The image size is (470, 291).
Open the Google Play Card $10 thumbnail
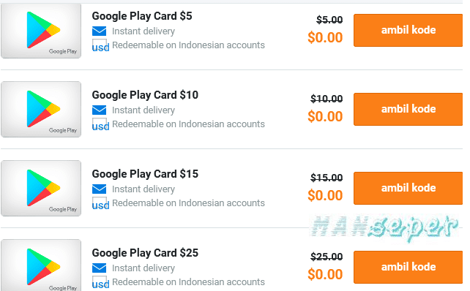[41, 109]
